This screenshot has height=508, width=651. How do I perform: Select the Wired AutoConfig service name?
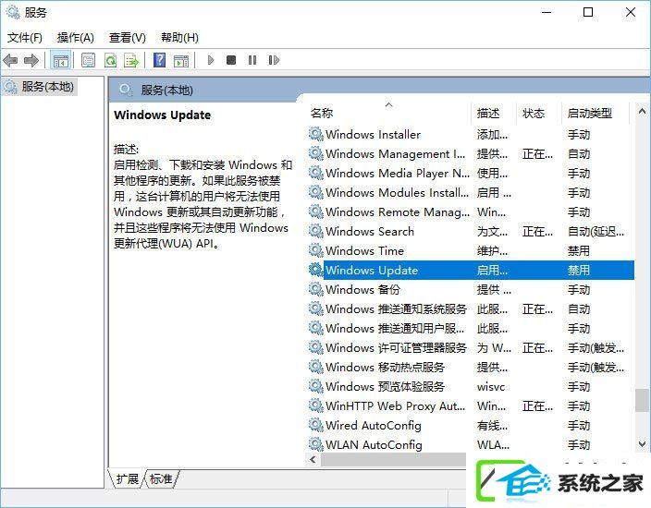point(374,426)
